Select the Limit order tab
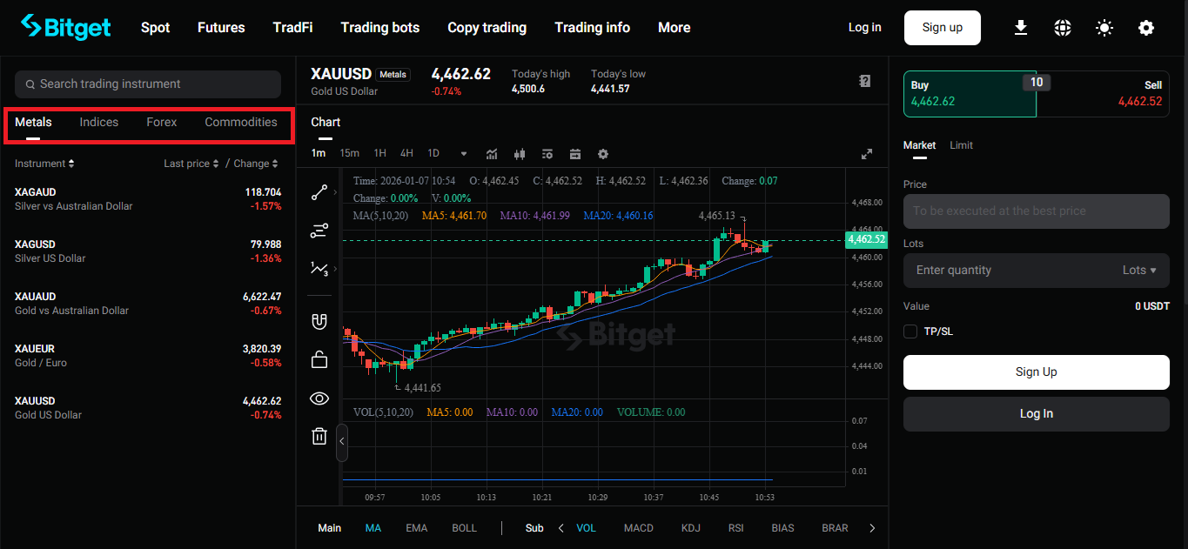Screen dimensions: 1188x549 pyautogui.click(x=961, y=145)
